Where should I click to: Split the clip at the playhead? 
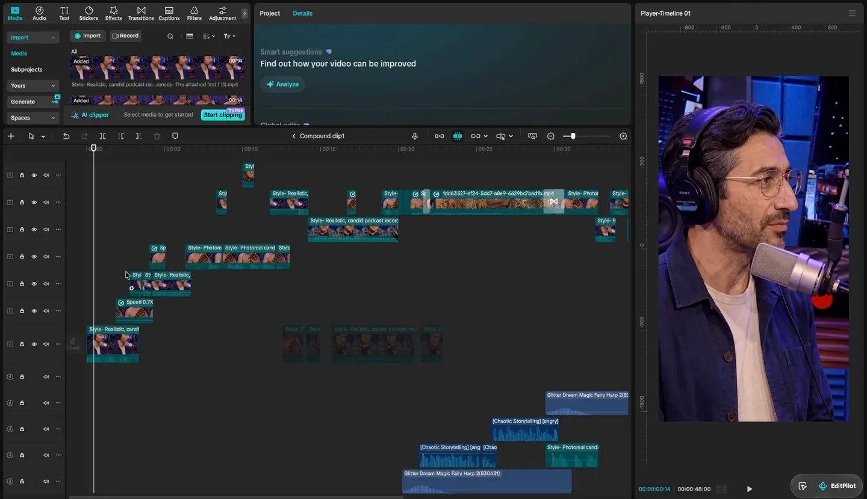[x=103, y=136]
